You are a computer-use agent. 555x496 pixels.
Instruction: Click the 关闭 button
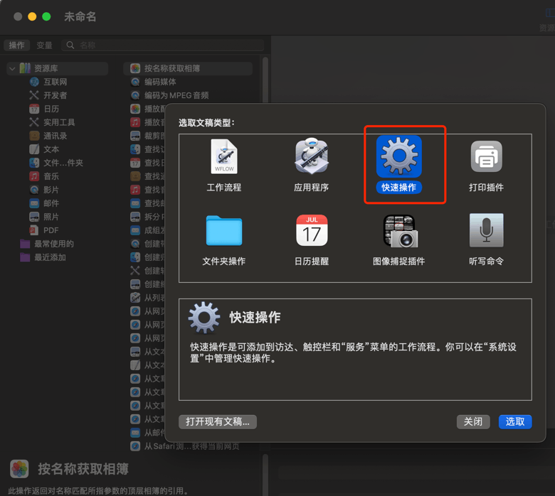[x=473, y=422]
